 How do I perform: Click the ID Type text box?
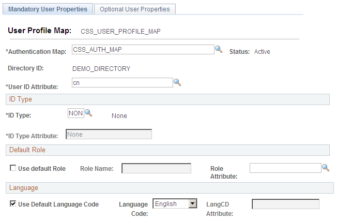pyautogui.click(x=75, y=113)
